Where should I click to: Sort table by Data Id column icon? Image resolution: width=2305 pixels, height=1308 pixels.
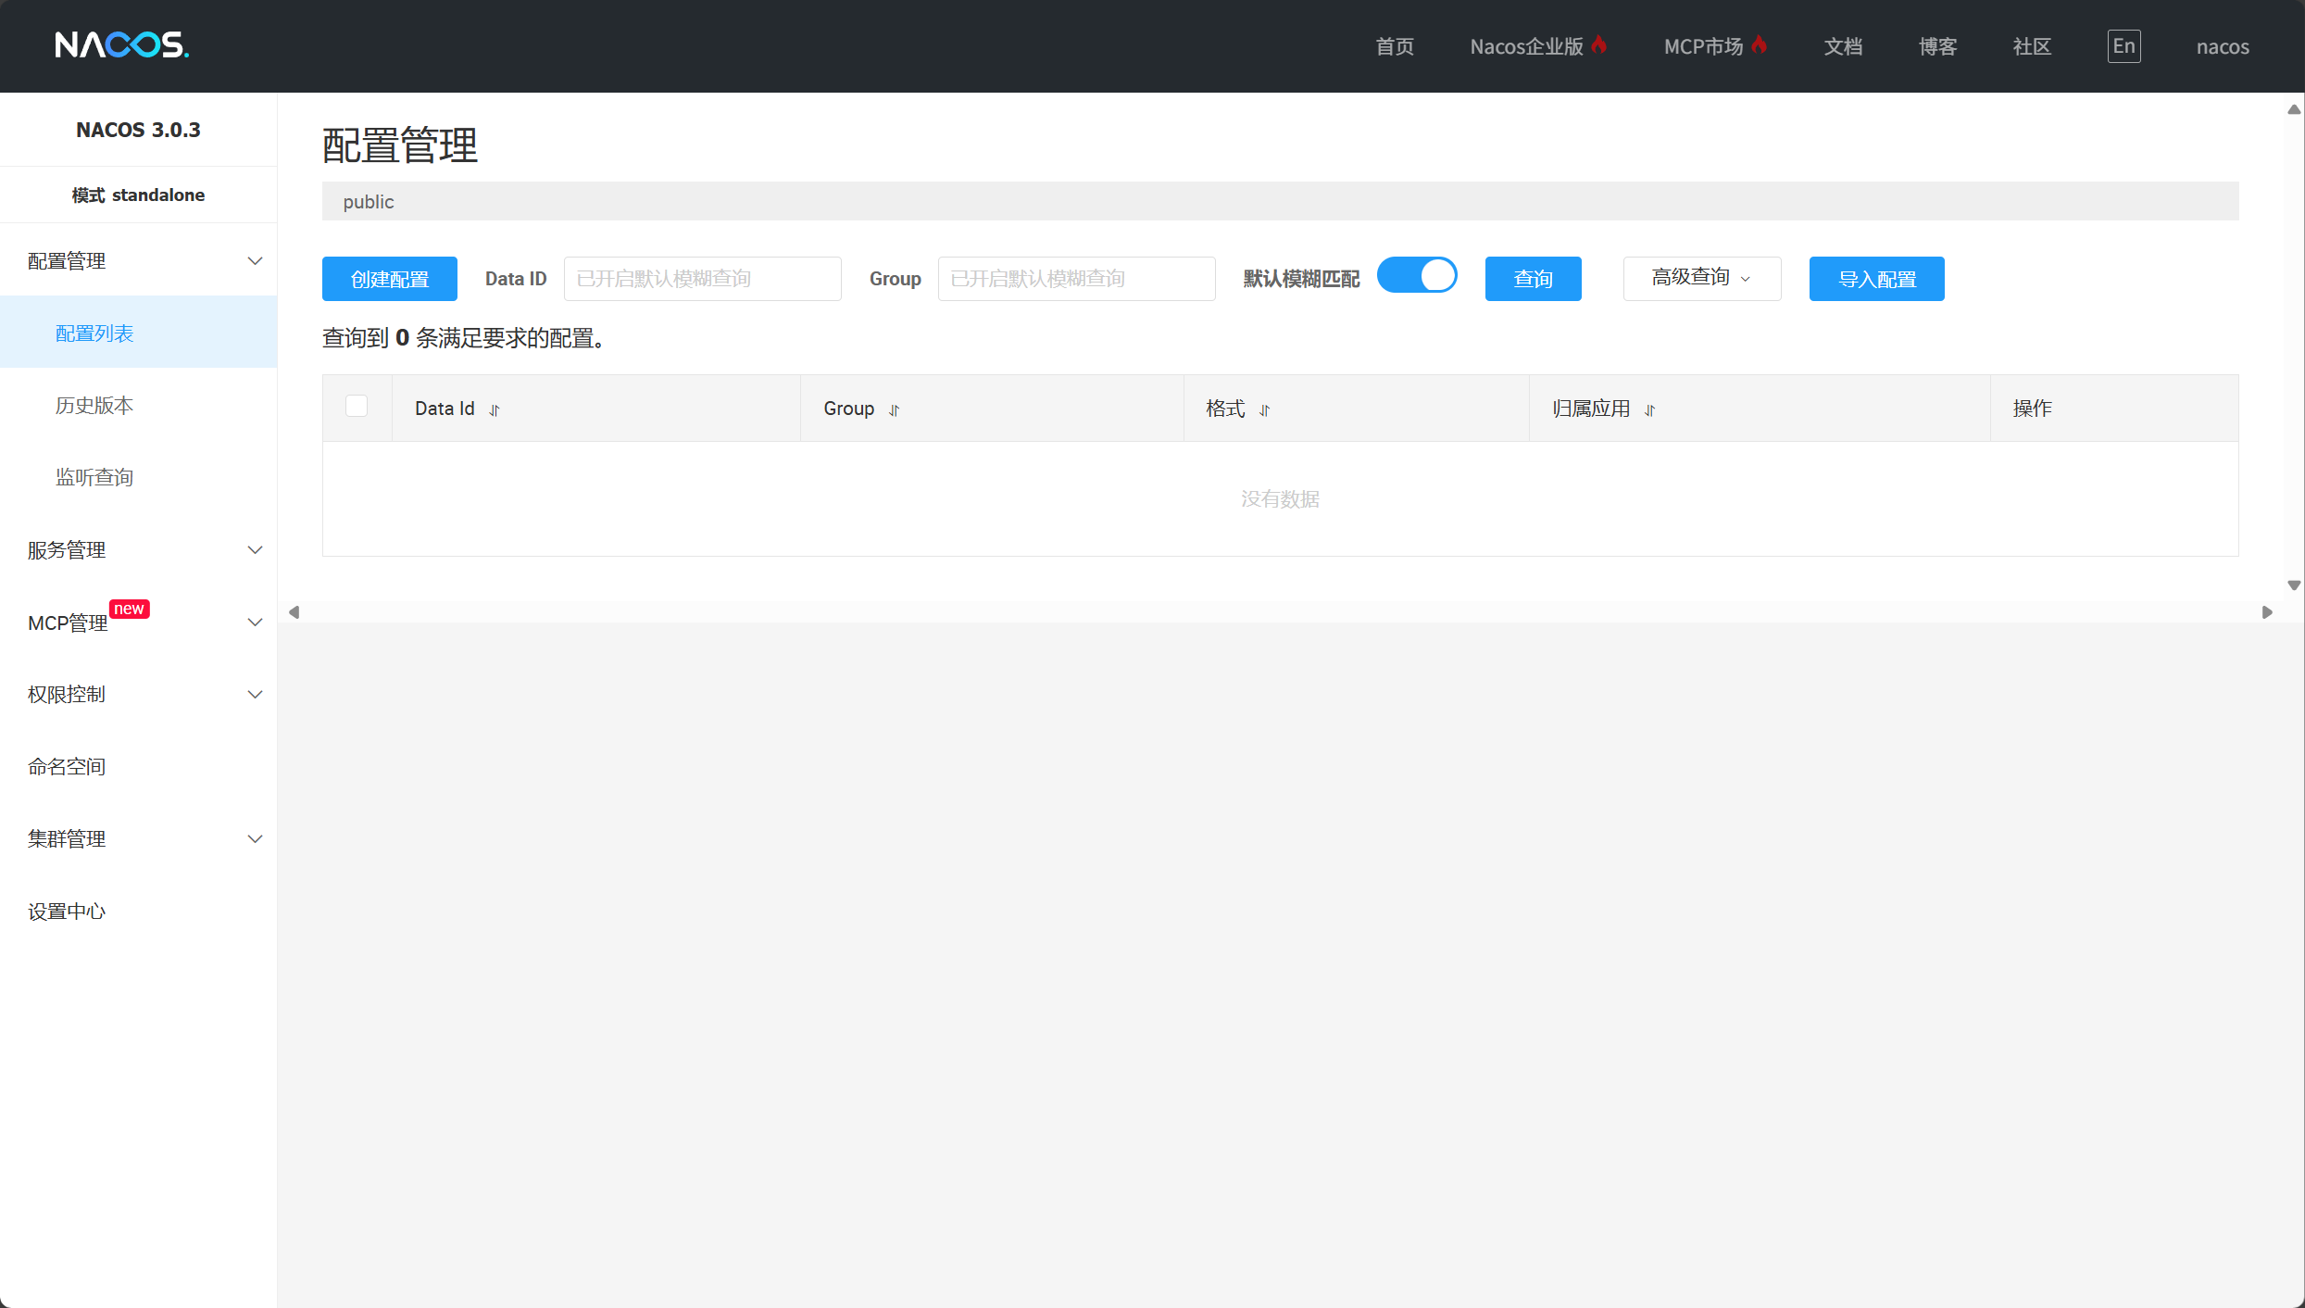pos(495,409)
